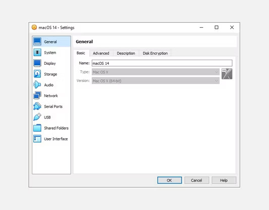Screen dimensions: 269x210
Task: Click the VirtualBox gear icon in title bar
Action: click(x=34, y=27)
